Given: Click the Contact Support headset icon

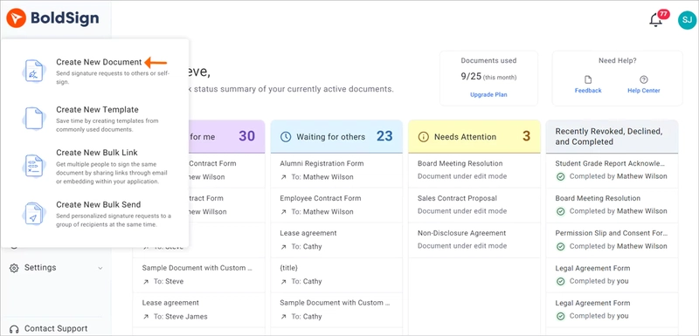Looking at the screenshot, I should (14, 329).
